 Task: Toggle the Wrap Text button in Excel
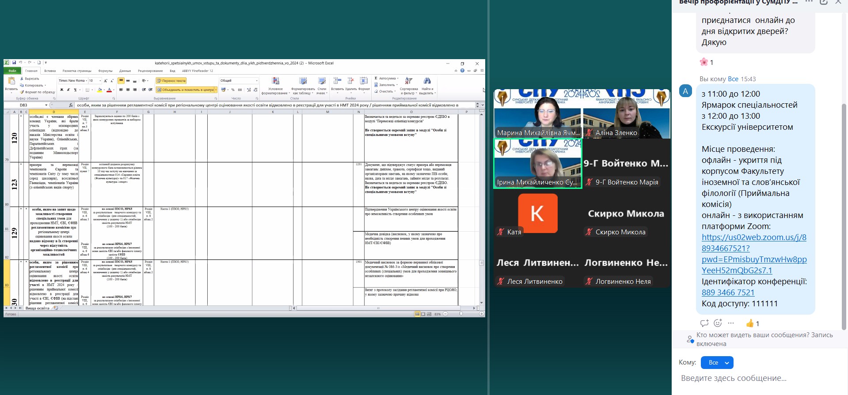tap(171, 81)
